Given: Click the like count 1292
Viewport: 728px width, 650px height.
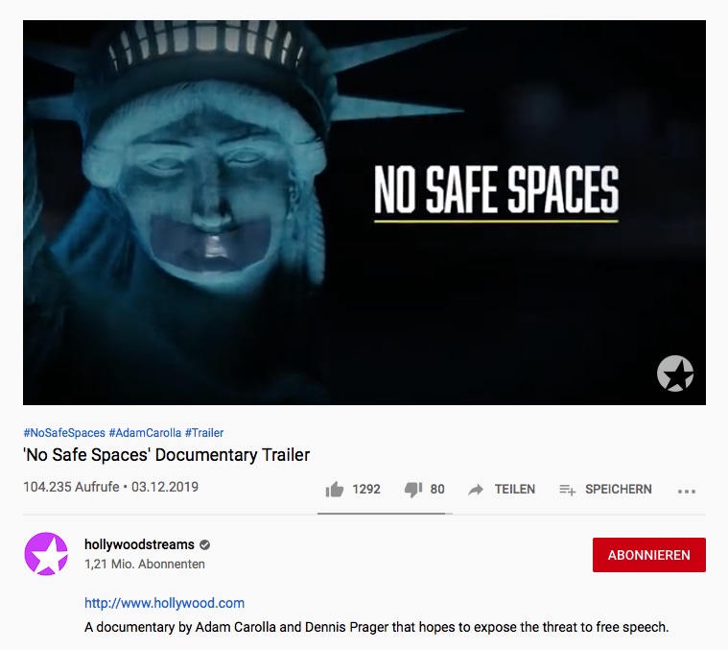Looking at the screenshot, I should pyautogui.click(x=366, y=490).
